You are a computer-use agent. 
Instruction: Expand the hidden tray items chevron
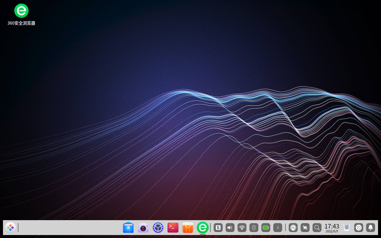[277, 228]
